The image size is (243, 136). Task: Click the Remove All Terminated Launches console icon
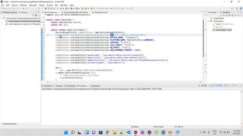205,85
